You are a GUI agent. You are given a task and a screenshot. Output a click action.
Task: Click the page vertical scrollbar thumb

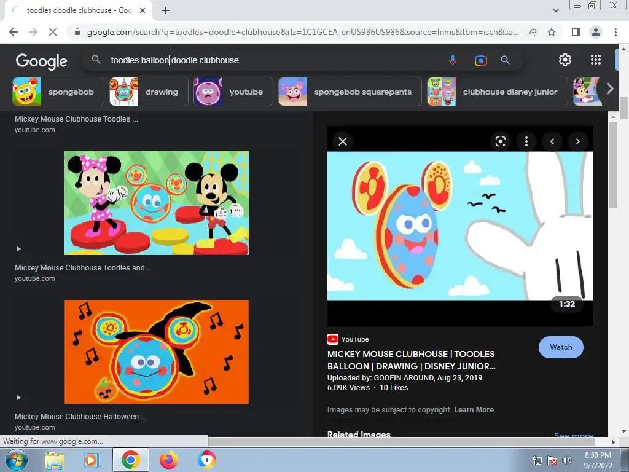pyautogui.click(x=623, y=108)
